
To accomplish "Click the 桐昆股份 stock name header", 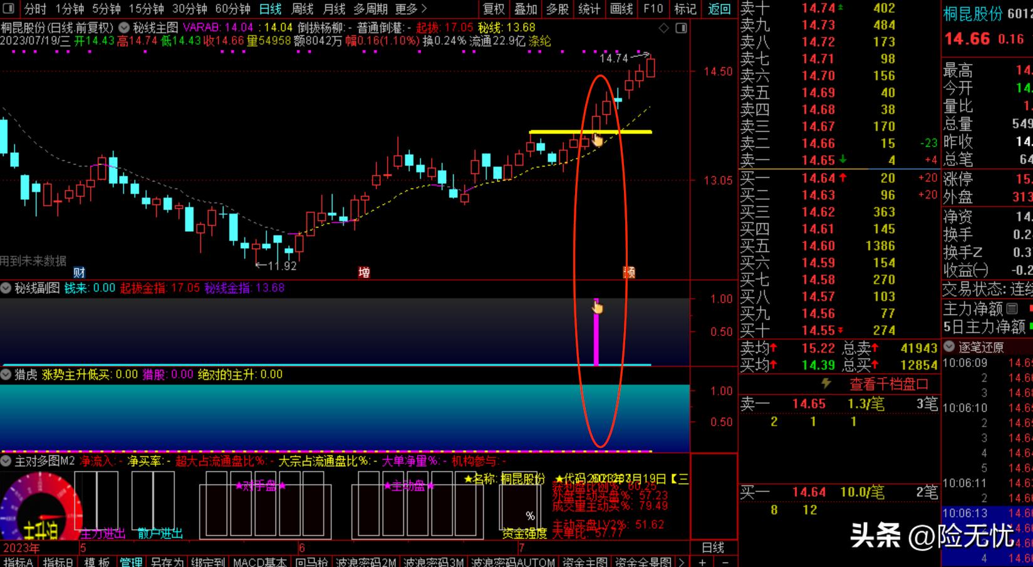I will coord(973,14).
